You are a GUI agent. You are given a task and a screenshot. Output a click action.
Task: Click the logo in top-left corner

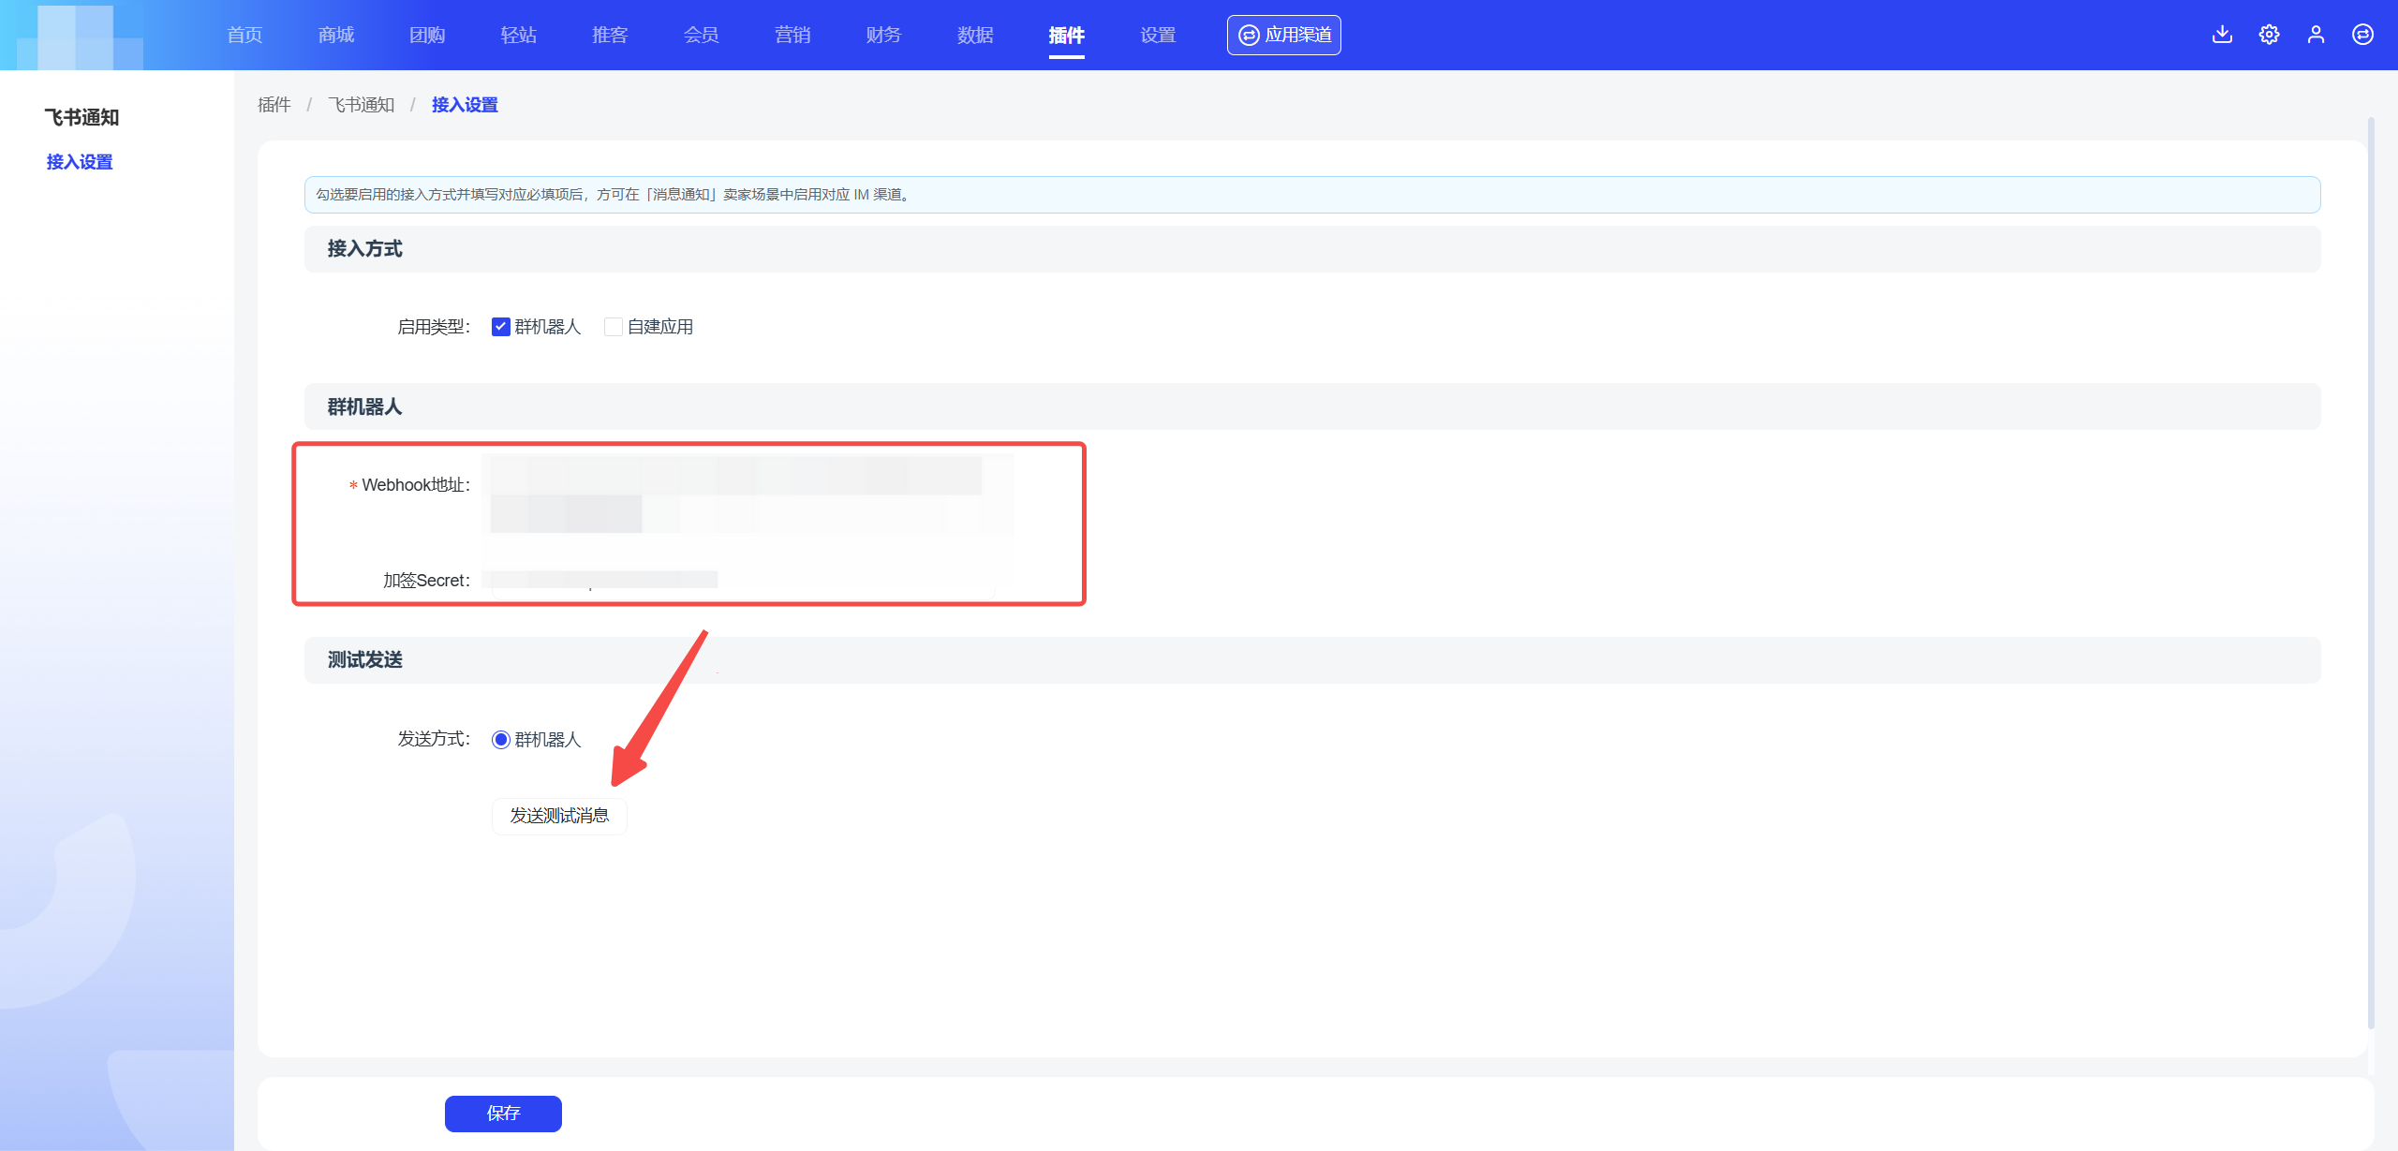coord(80,36)
